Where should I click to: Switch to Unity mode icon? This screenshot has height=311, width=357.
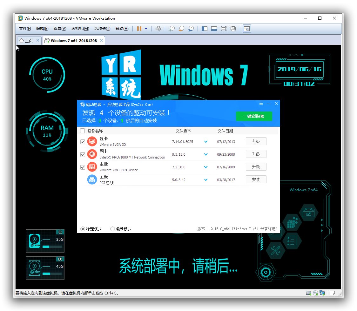point(233,29)
